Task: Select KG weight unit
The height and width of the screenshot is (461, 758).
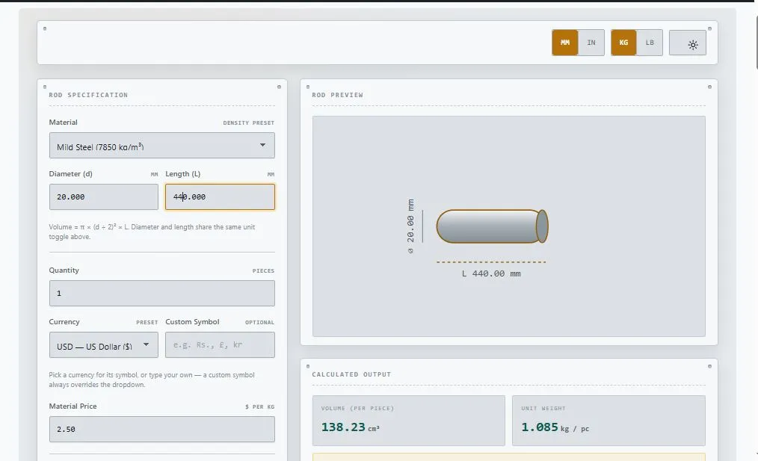Action: pyautogui.click(x=623, y=43)
